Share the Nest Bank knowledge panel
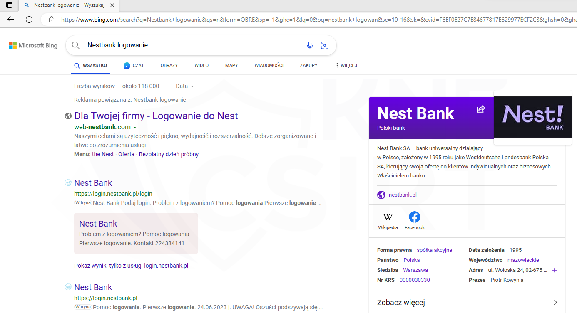Viewport: 577px width, 313px height. 481,109
